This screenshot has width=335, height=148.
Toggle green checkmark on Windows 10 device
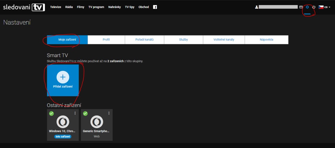click(x=51, y=113)
